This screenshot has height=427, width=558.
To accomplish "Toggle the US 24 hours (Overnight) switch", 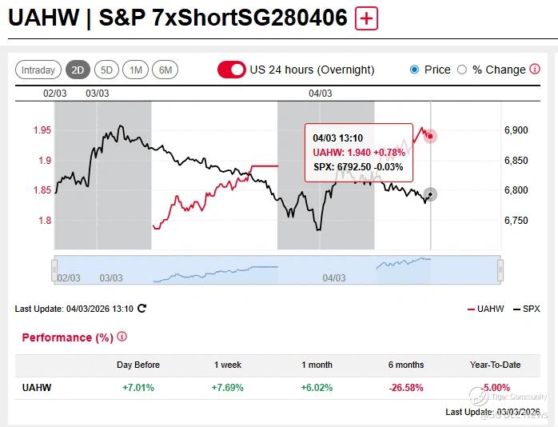I will (x=232, y=70).
